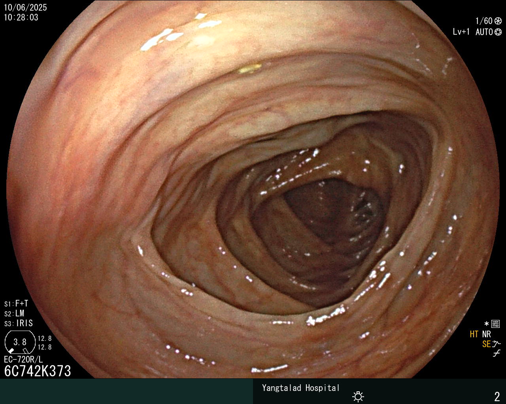Viewport: 506px width, 404px height.
Task: Toggle the SE enhancement indicator
Action: 486,344
